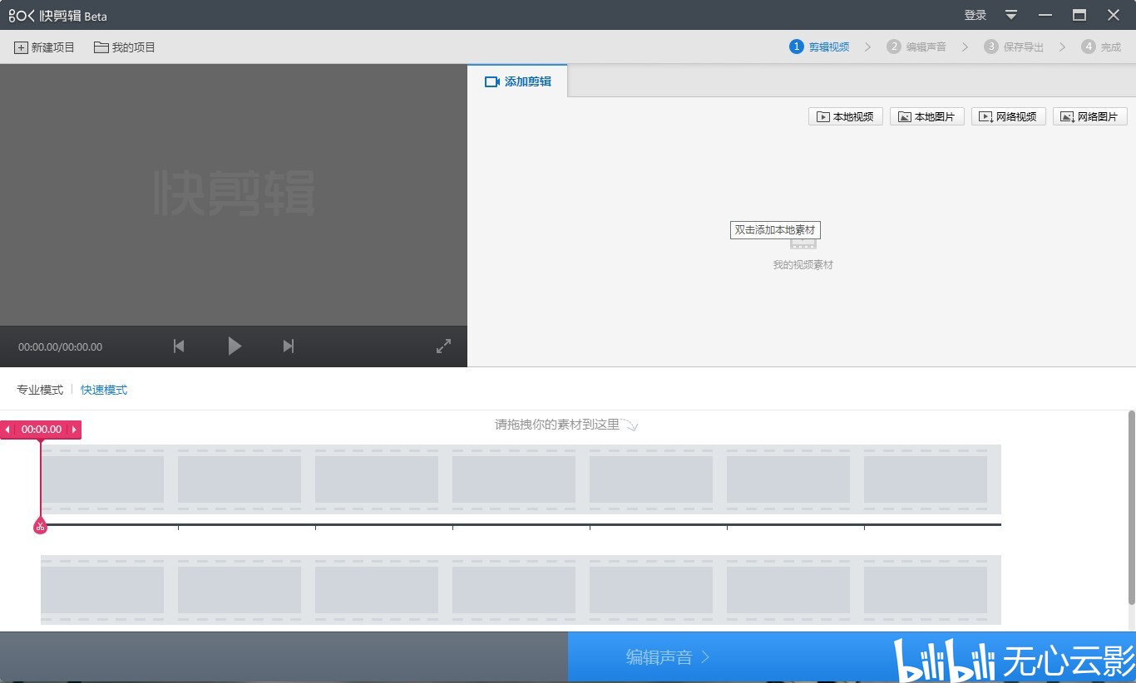Click the first film frame in upper track

103,479
